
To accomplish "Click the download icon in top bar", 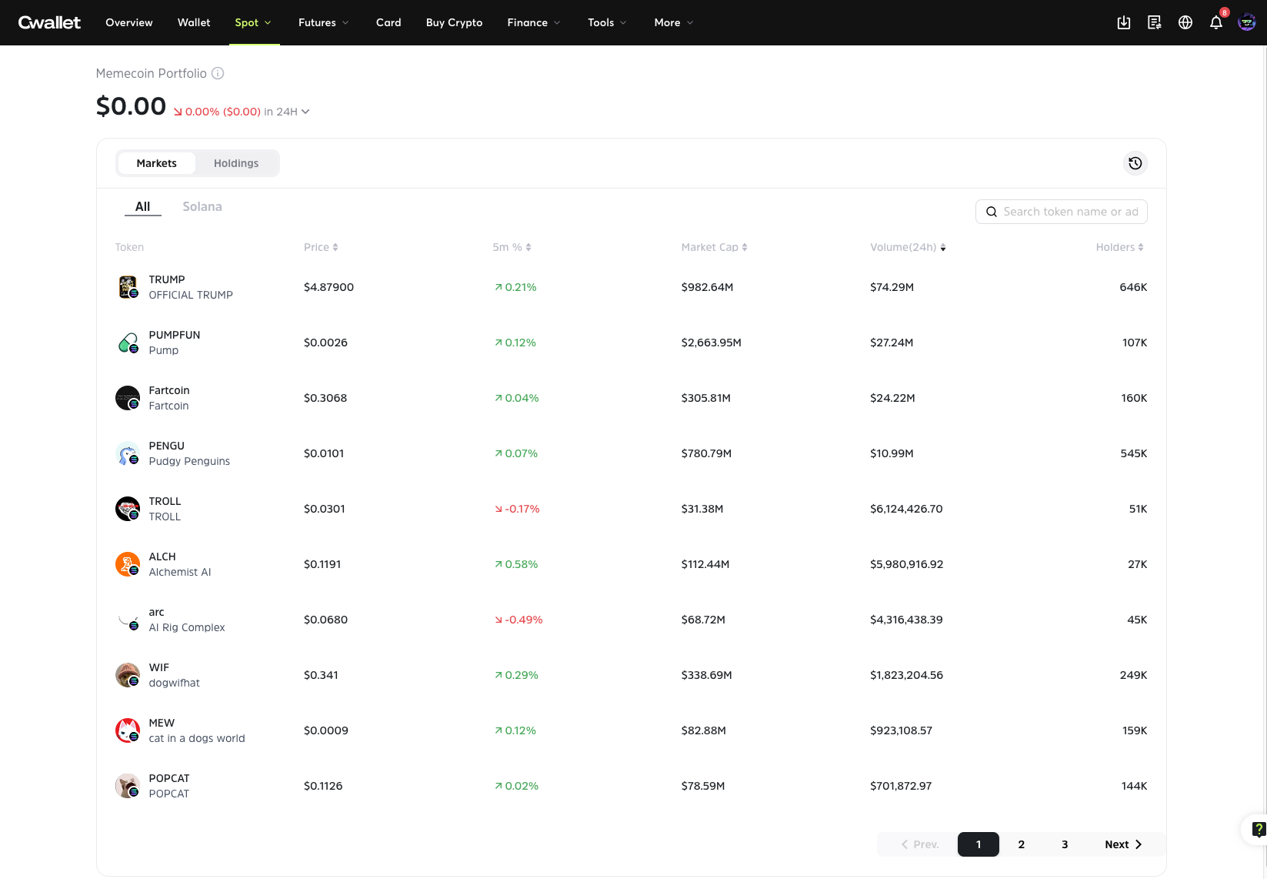I will point(1124,22).
